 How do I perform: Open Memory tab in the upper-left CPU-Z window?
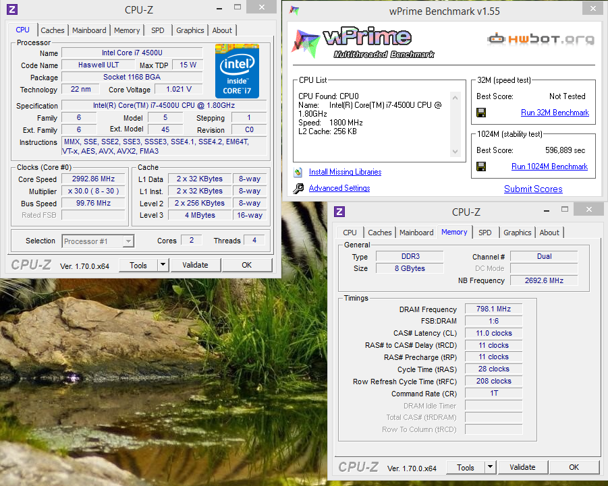[127, 30]
